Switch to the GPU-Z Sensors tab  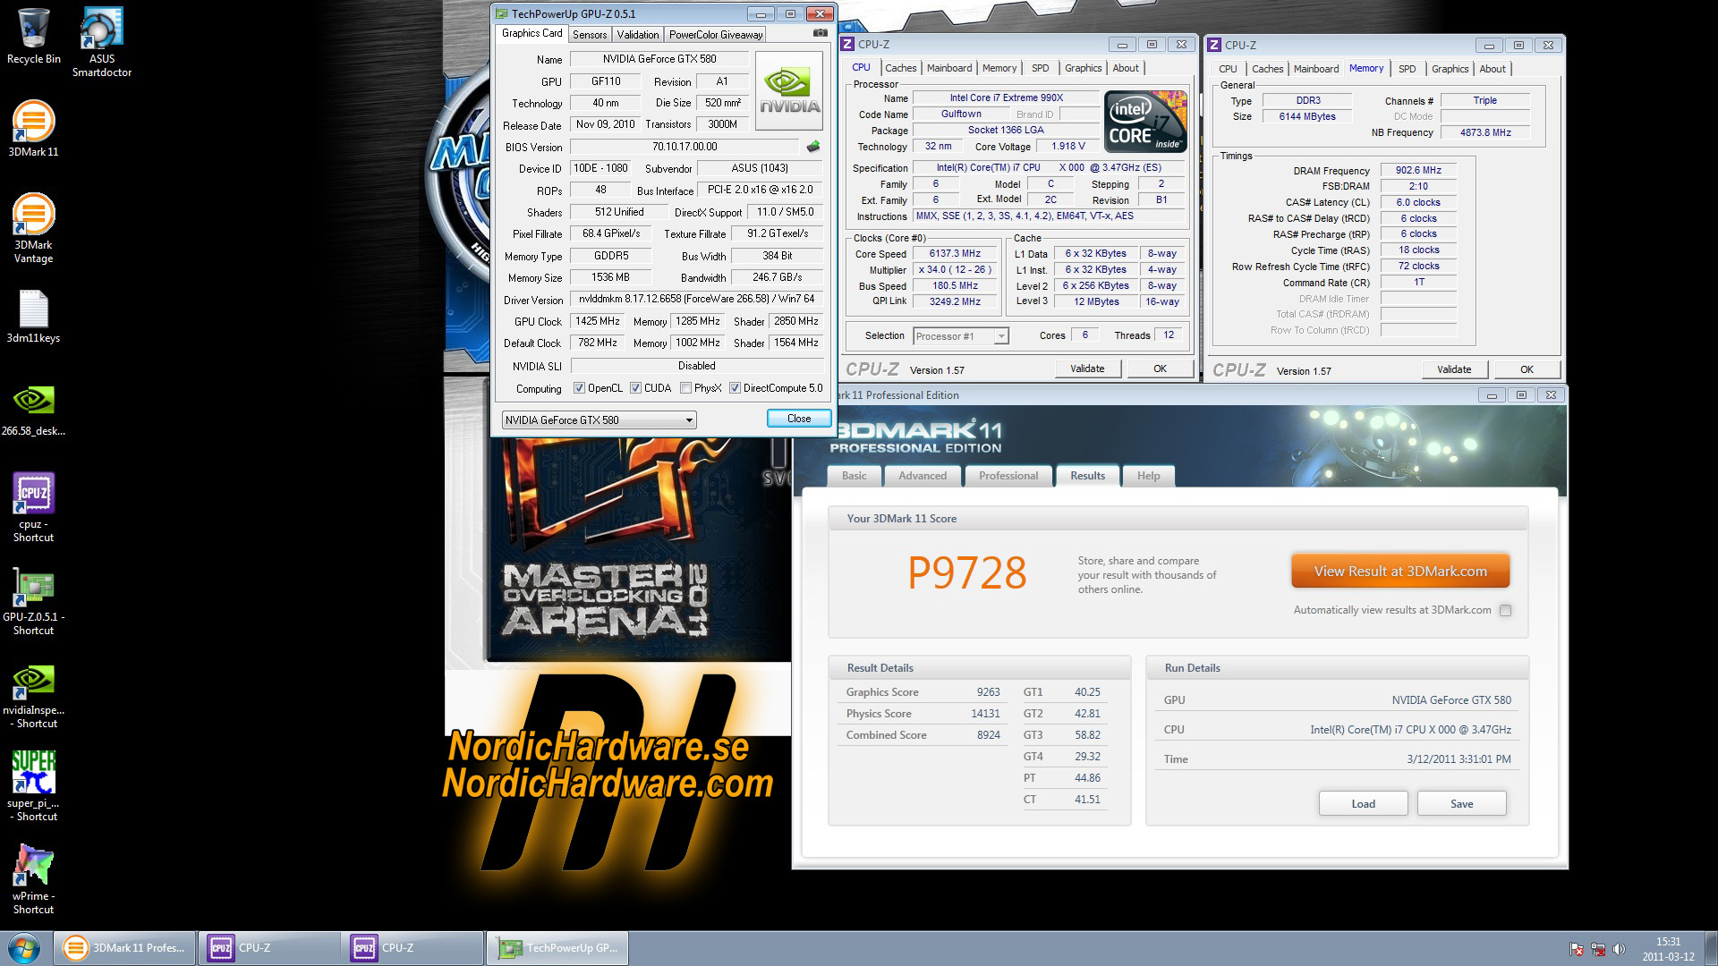(590, 35)
